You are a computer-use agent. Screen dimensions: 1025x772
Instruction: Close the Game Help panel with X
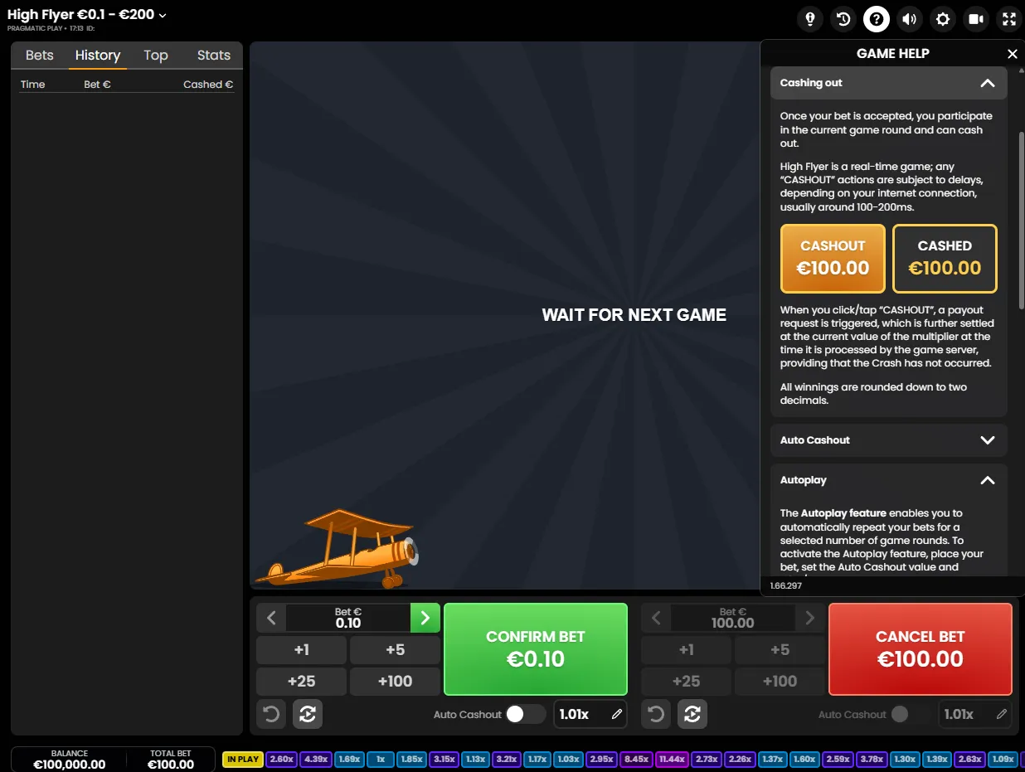(1012, 54)
